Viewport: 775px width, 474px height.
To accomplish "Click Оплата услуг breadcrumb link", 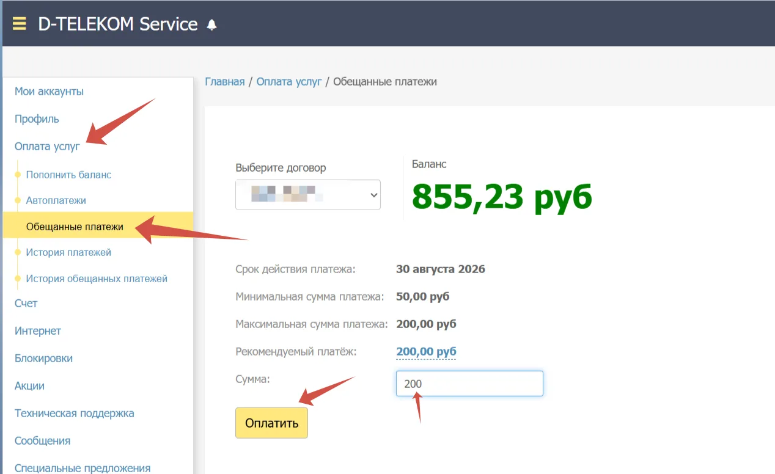I will pyautogui.click(x=289, y=81).
